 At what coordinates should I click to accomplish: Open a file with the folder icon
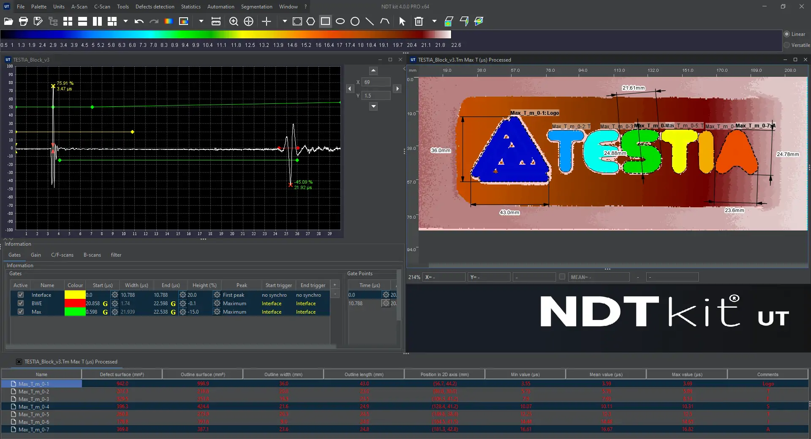click(x=8, y=22)
